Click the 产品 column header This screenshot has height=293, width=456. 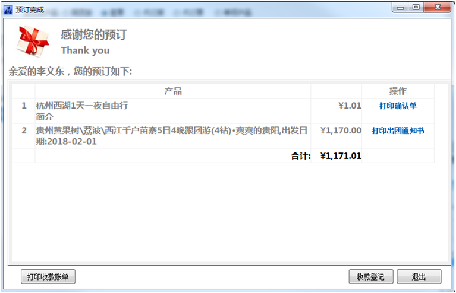pyautogui.click(x=173, y=91)
